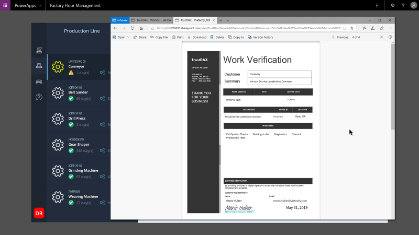Close the TrustDax - Viatacity tab

coord(214,20)
